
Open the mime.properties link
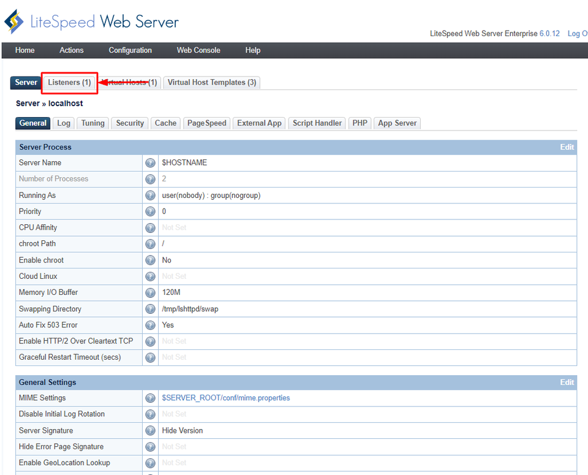225,398
